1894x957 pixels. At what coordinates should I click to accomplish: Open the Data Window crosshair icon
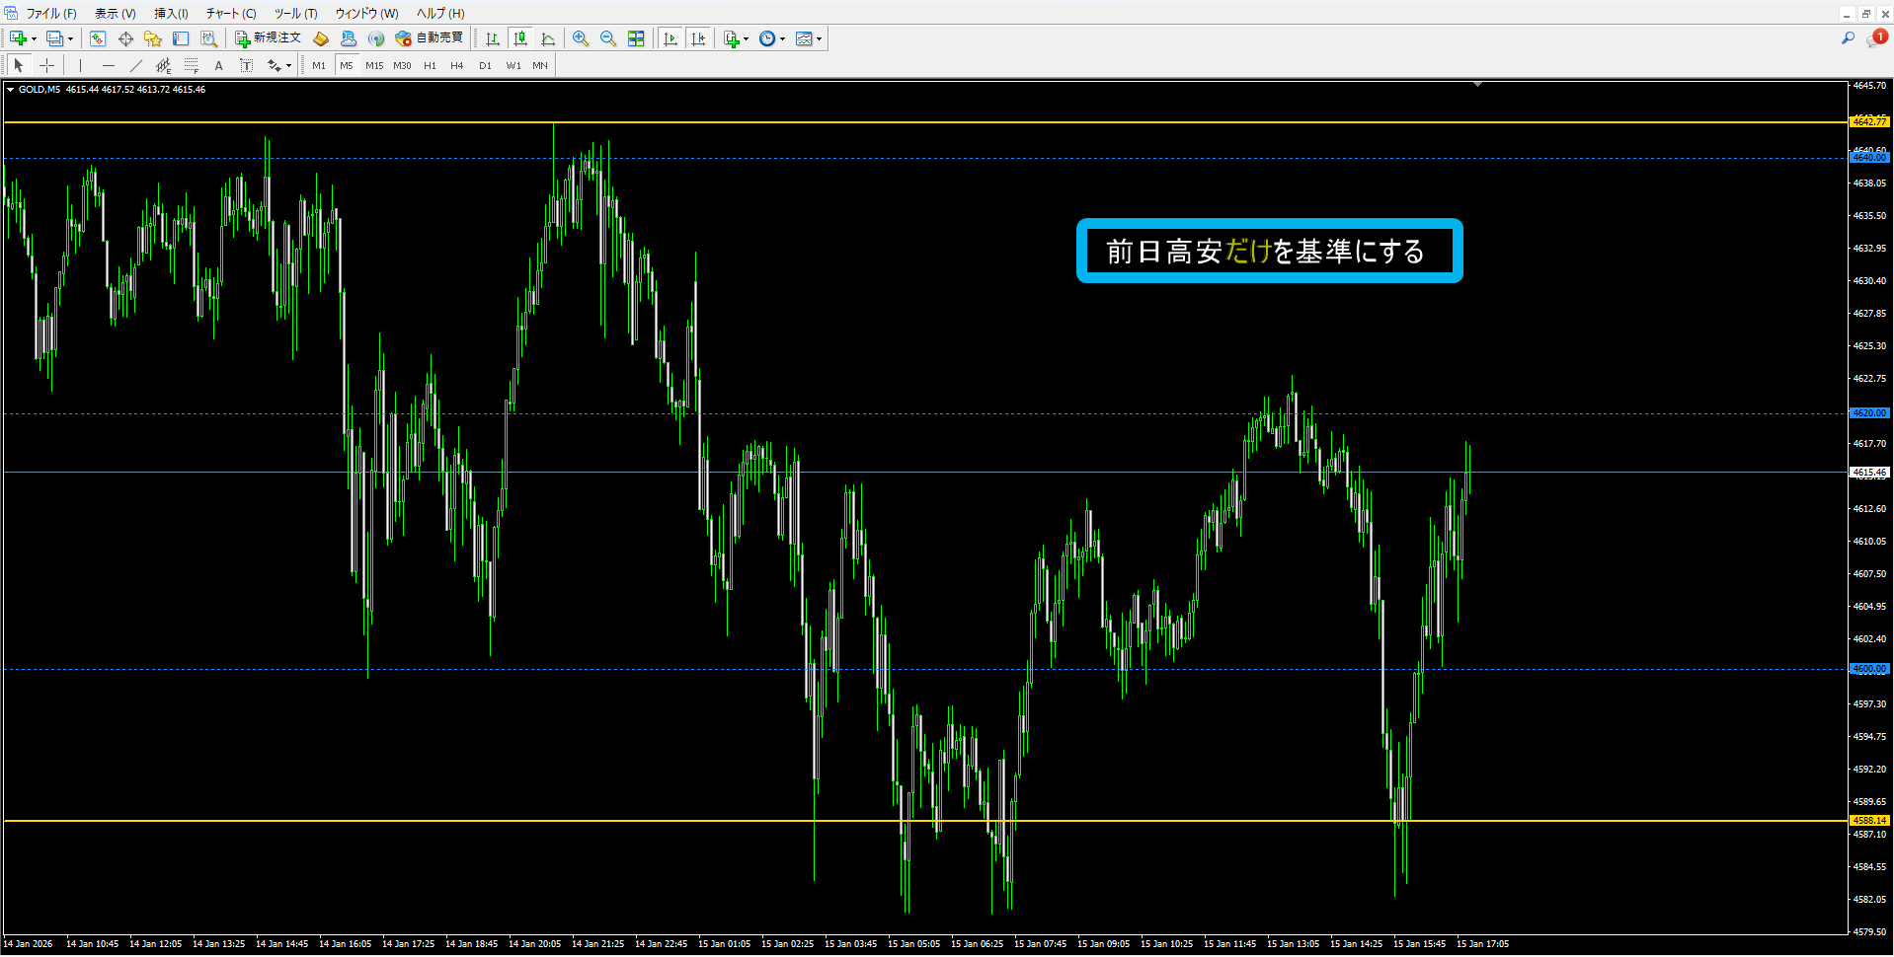125,38
